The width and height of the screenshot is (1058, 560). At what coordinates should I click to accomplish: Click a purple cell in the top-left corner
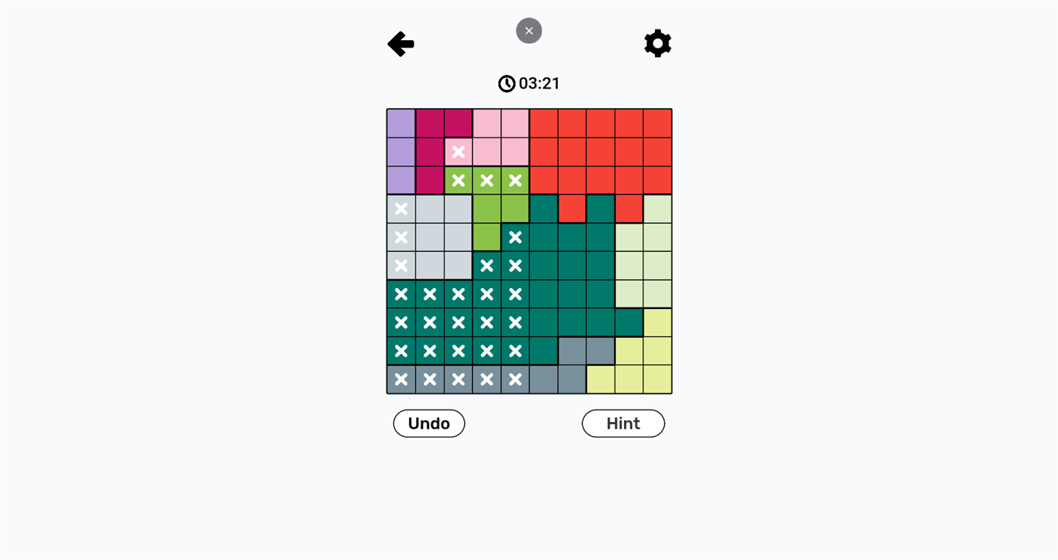[400, 122]
